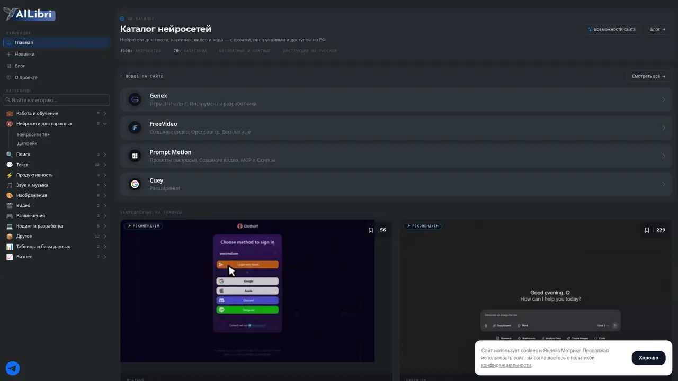
Task: Click the magnifier icon beside Поиск category
Action: pyautogui.click(x=10, y=155)
